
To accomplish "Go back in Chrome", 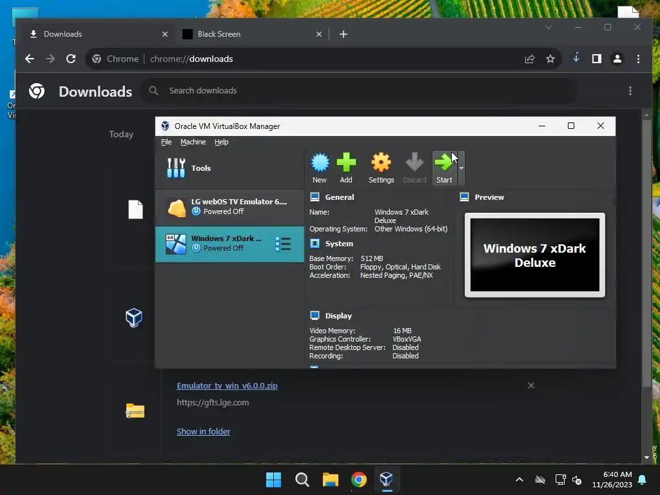I will (x=30, y=59).
